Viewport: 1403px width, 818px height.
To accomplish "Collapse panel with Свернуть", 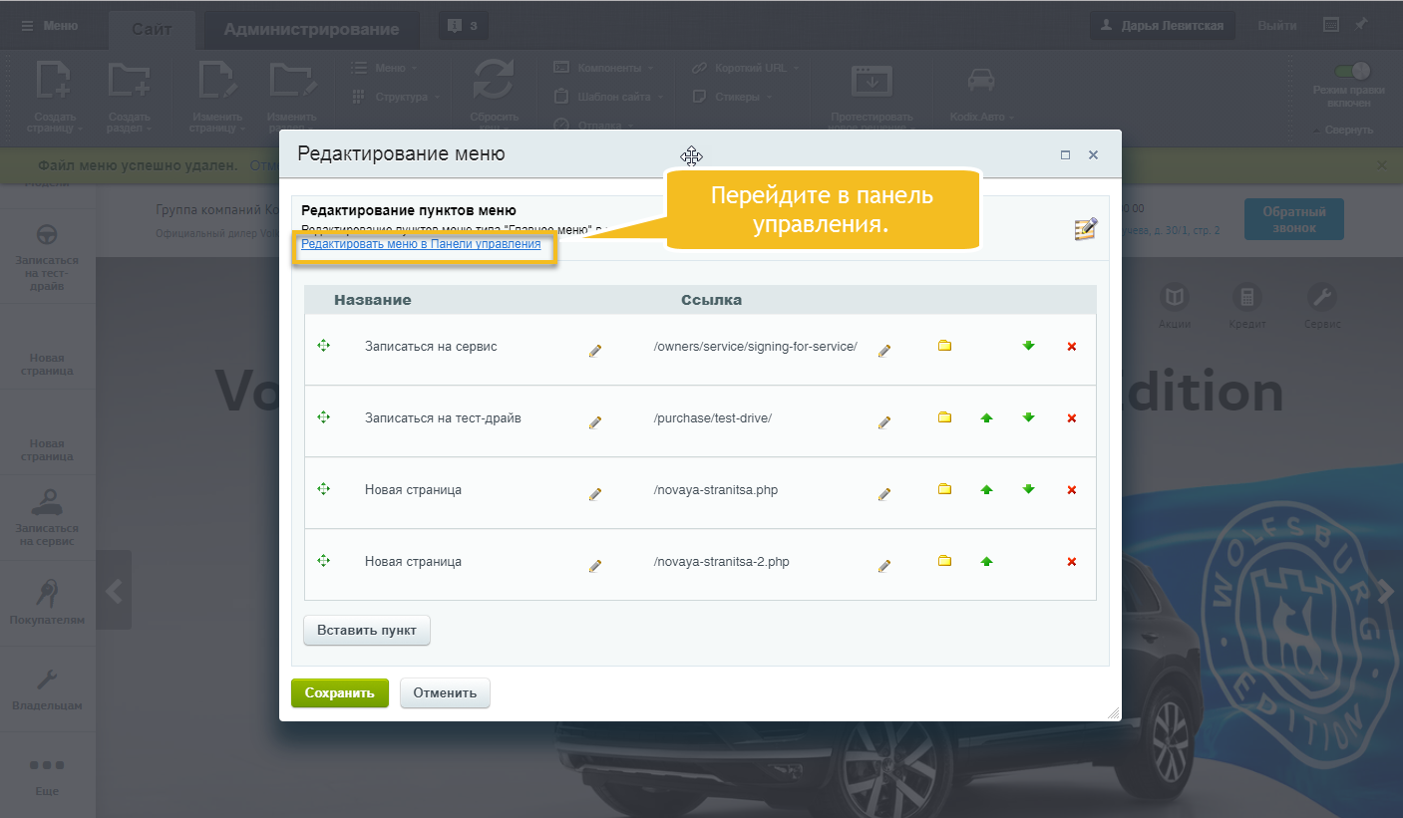I will click(1345, 130).
